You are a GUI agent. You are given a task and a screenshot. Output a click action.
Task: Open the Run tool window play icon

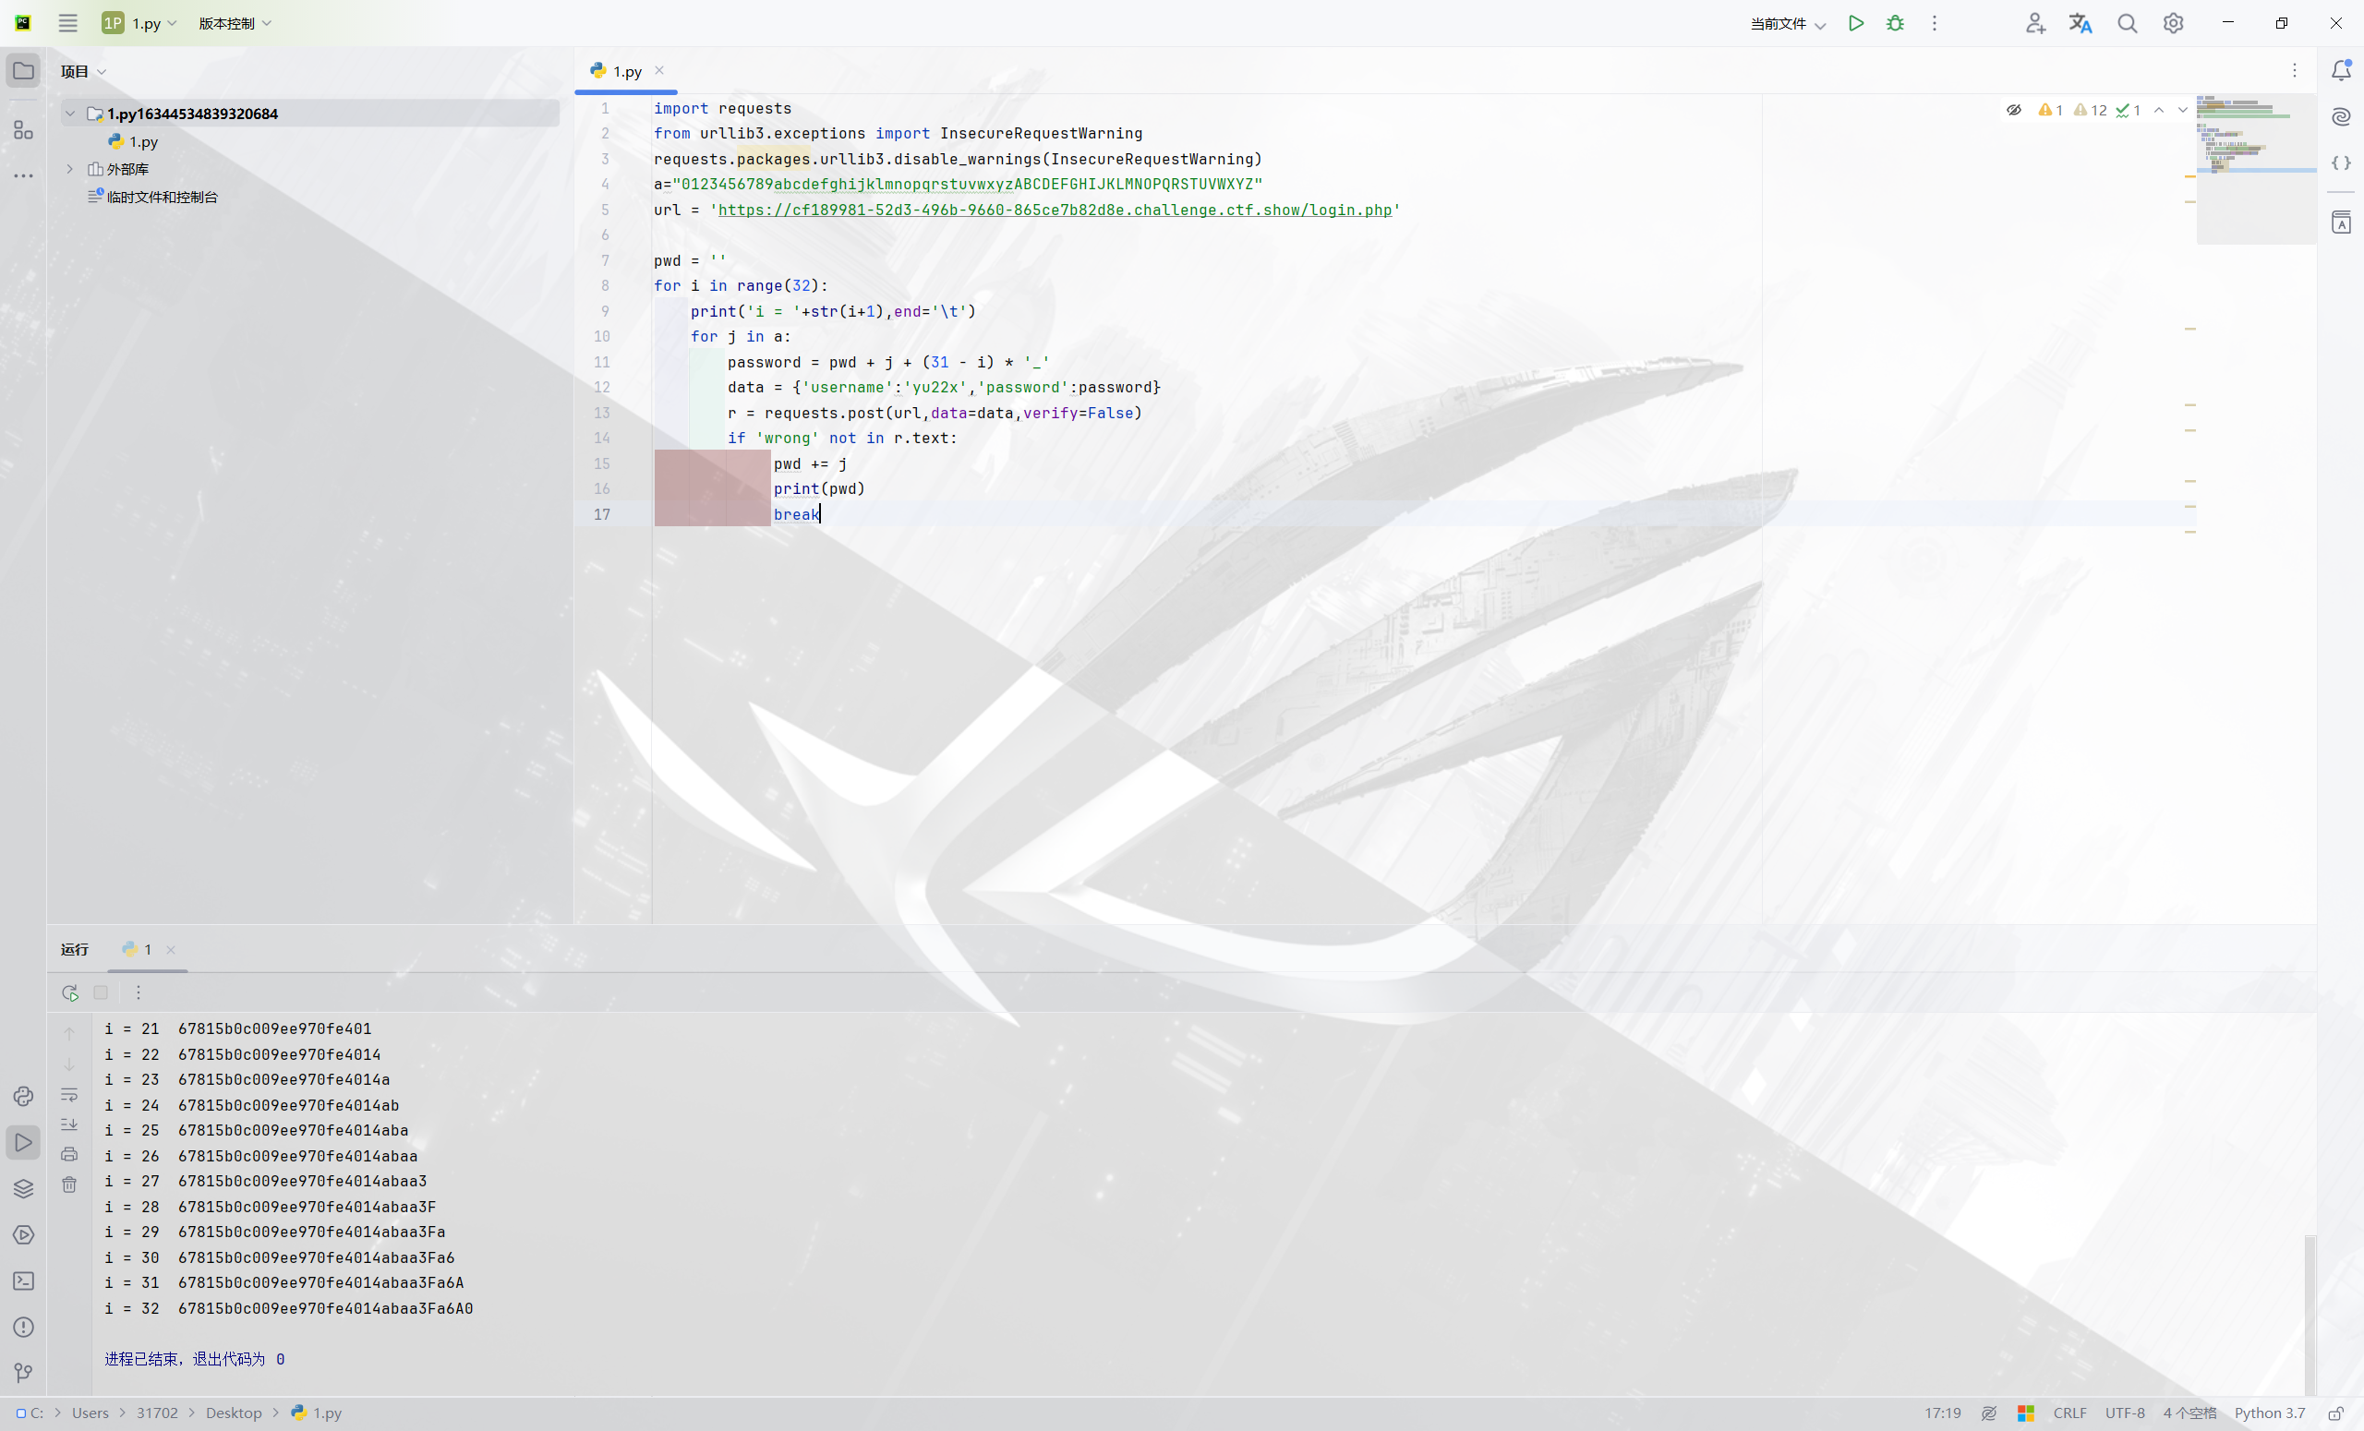click(23, 1142)
